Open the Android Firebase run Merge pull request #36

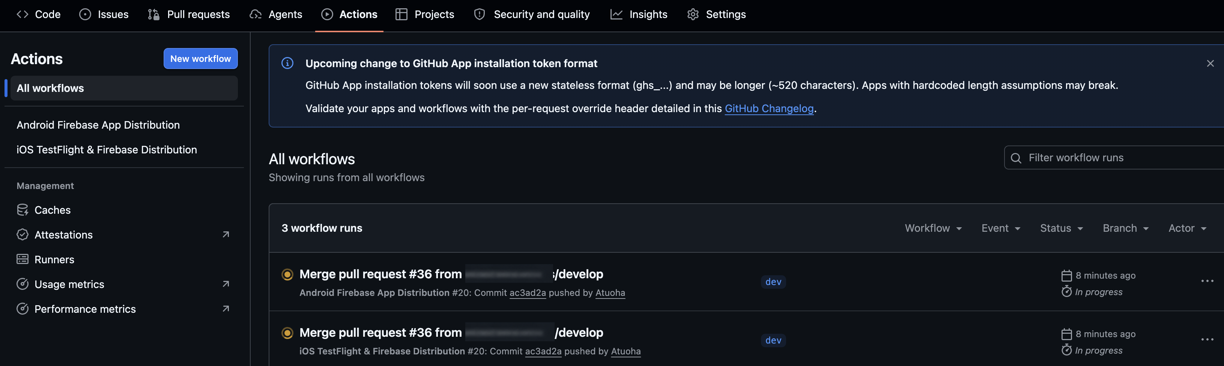point(451,274)
